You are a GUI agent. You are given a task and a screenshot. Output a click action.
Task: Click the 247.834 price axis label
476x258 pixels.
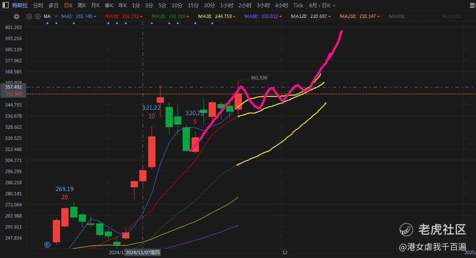13,238
